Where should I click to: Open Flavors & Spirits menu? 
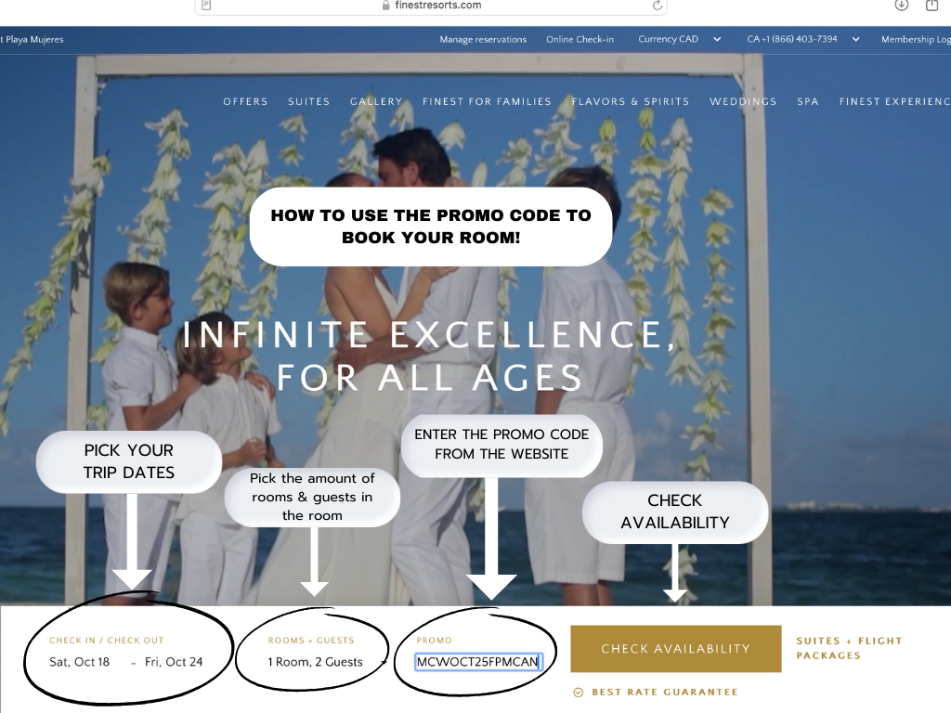(631, 101)
